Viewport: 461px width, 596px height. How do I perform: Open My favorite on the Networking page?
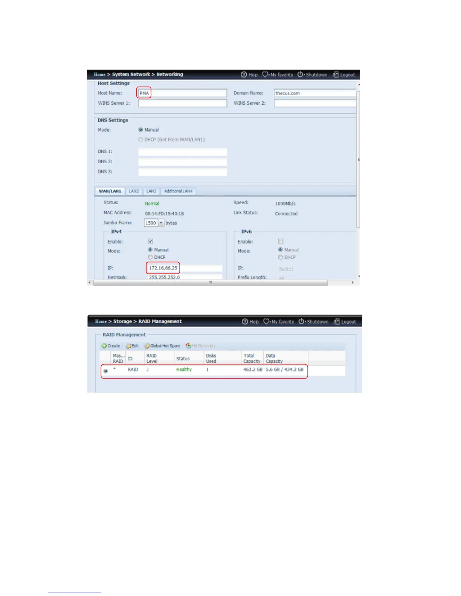click(x=278, y=74)
